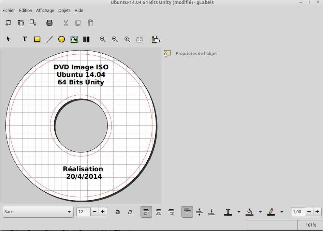Click the Print icon
This screenshot has height=231, width=323.
[49, 23]
